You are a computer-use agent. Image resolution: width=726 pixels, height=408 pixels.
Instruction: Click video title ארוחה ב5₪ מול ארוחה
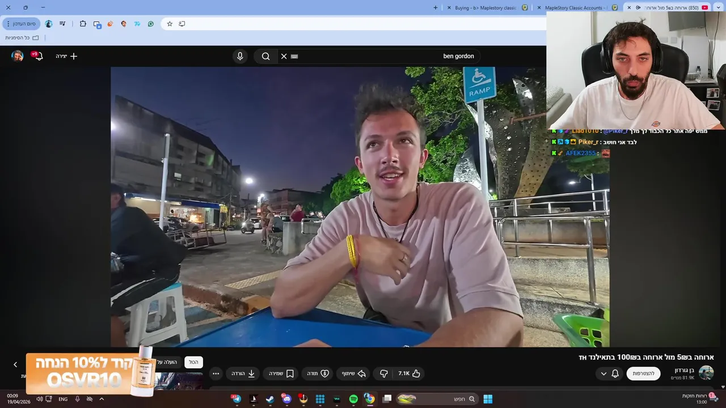[646, 357]
